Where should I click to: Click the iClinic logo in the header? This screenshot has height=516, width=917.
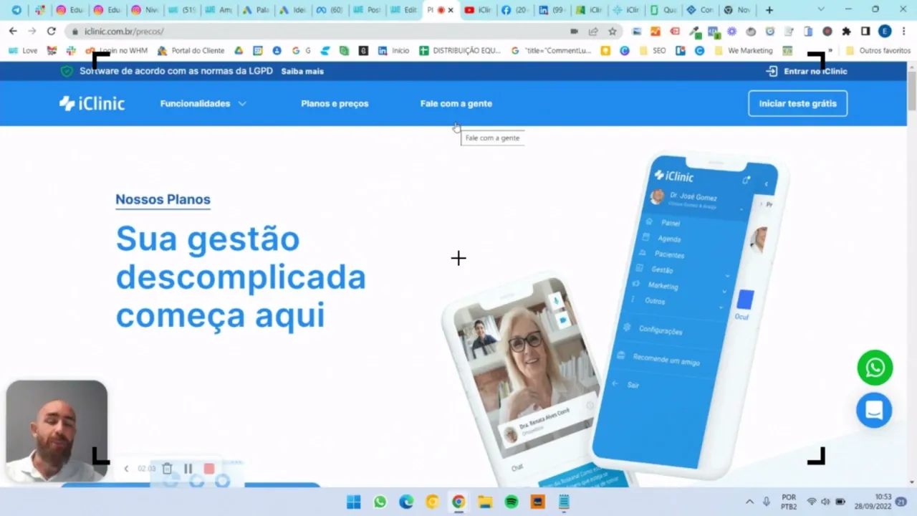click(x=92, y=103)
